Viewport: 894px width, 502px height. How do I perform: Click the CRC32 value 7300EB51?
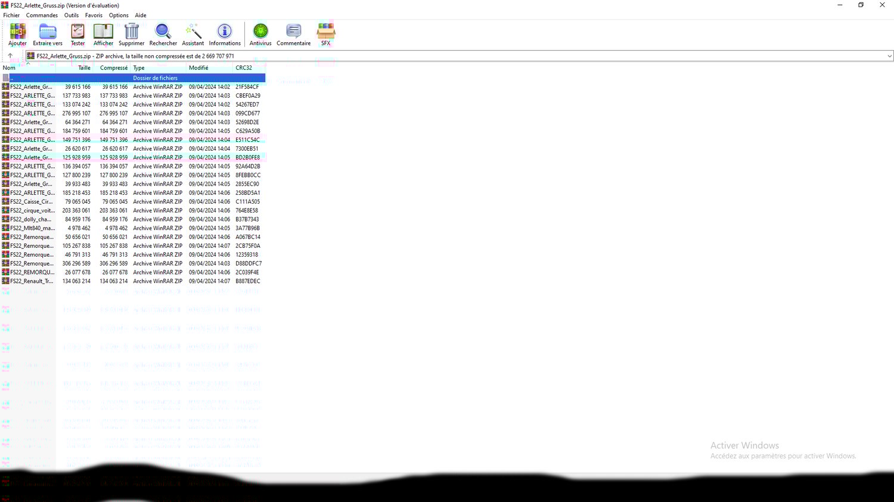coord(247,149)
